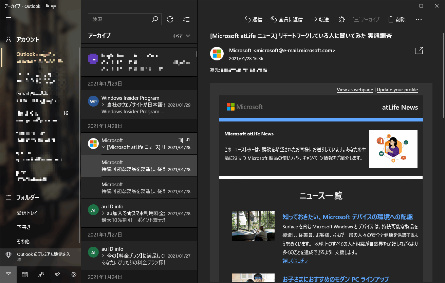
Task: Reply to the message
Action: (253, 19)
